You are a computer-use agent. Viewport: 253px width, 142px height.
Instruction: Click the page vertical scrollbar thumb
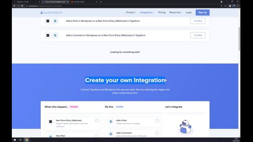click(239, 39)
